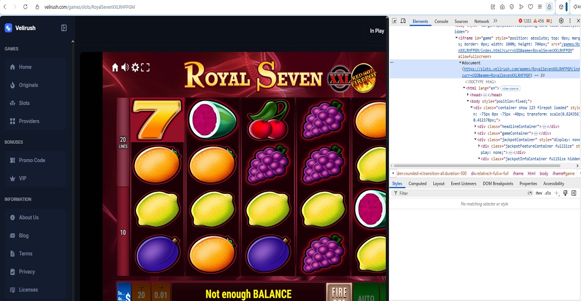Switch to the Accessibility tab

click(x=553, y=184)
